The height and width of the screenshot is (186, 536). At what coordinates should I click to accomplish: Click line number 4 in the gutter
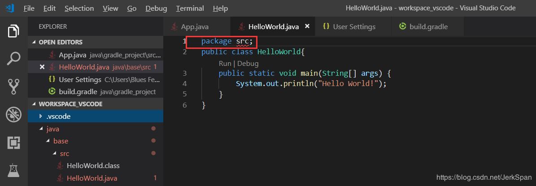[185, 84]
